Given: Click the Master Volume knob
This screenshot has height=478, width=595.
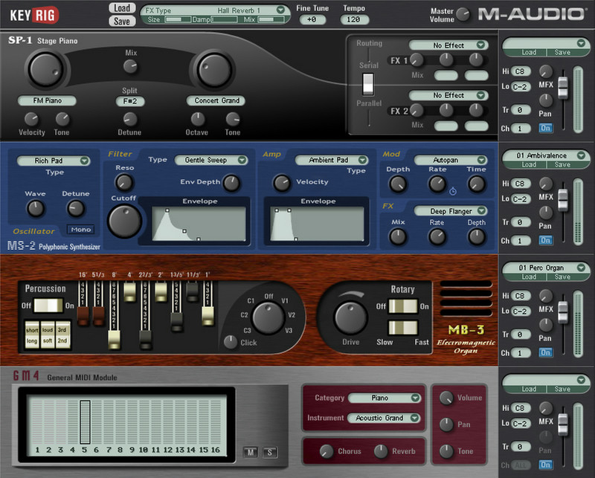Looking at the screenshot, I should coord(463,13).
